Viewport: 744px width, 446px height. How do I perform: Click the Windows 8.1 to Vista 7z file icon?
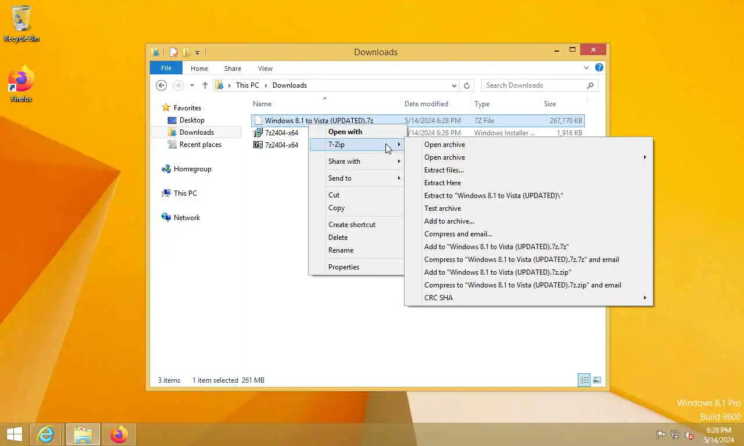coord(258,121)
